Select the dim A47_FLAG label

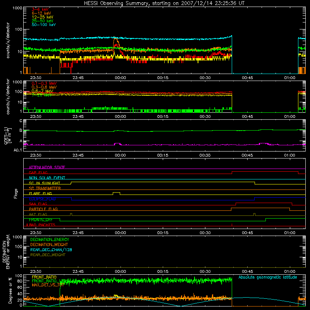pyautogui.click(x=38, y=215)
